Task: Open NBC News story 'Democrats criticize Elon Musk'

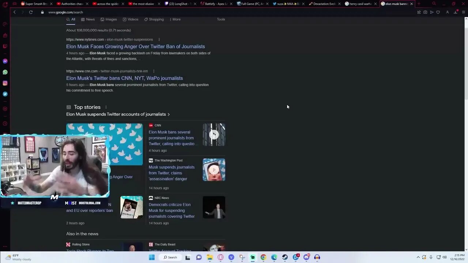Action: click(171, 210)
